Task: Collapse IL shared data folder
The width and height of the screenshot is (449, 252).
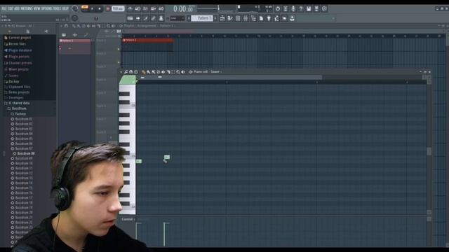Action: (x=19, y=103)
